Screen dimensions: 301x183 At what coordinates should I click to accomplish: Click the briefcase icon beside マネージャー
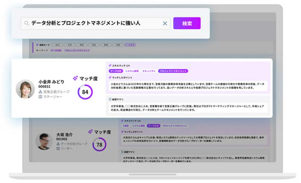[40, 97]
